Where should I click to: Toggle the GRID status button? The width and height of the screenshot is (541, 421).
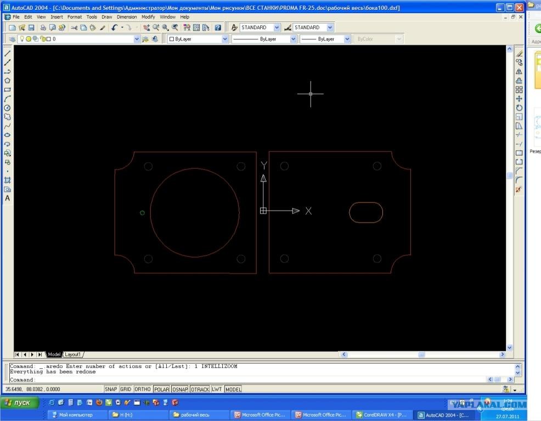click(x=126, y=389)
